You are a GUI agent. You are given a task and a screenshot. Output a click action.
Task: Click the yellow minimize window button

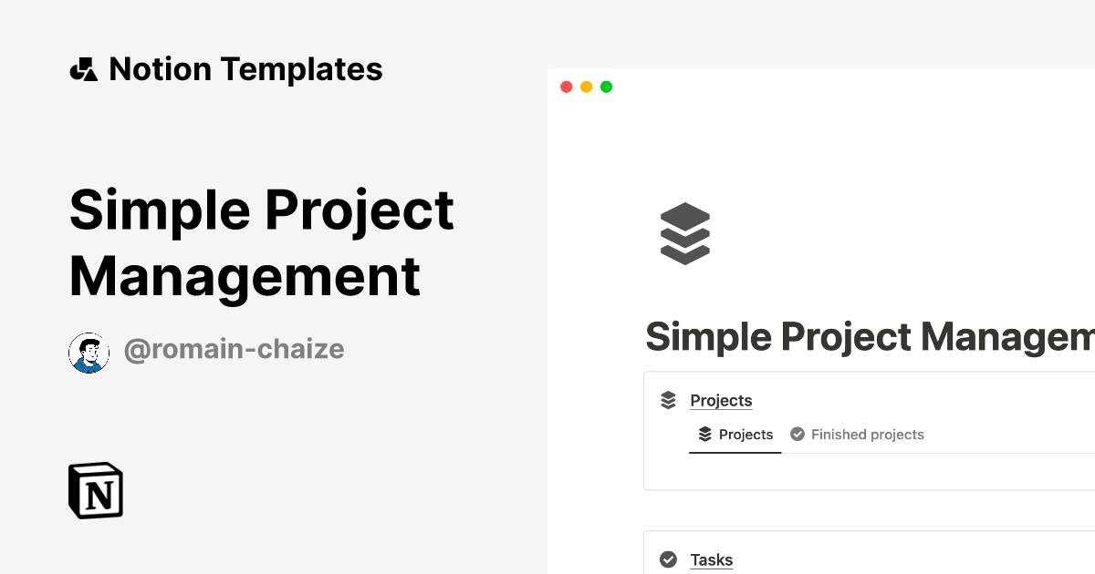[586, 87]
